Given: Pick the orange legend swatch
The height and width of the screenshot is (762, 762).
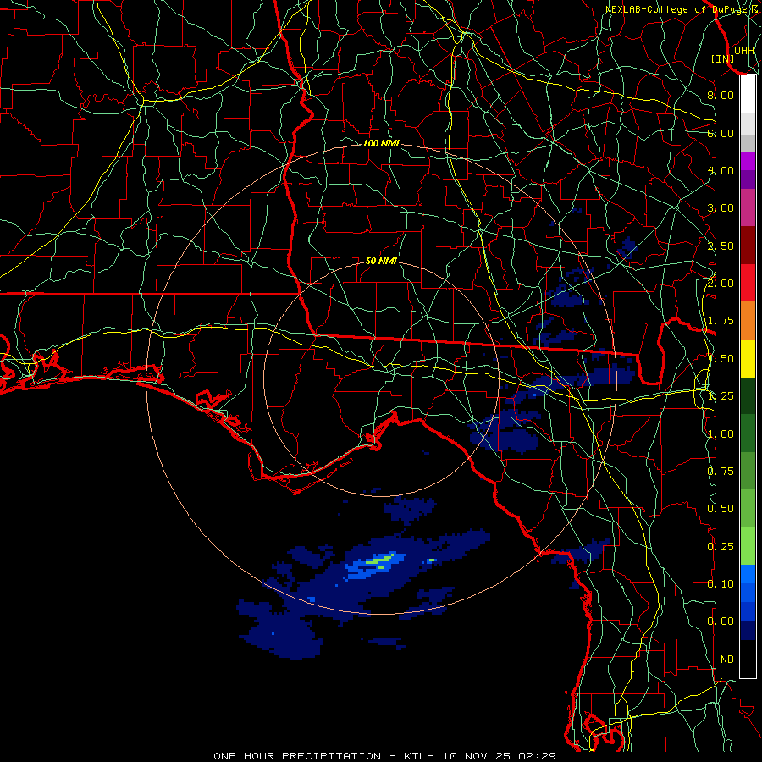Looking at the screenshot, I should [x=748, y=321].
